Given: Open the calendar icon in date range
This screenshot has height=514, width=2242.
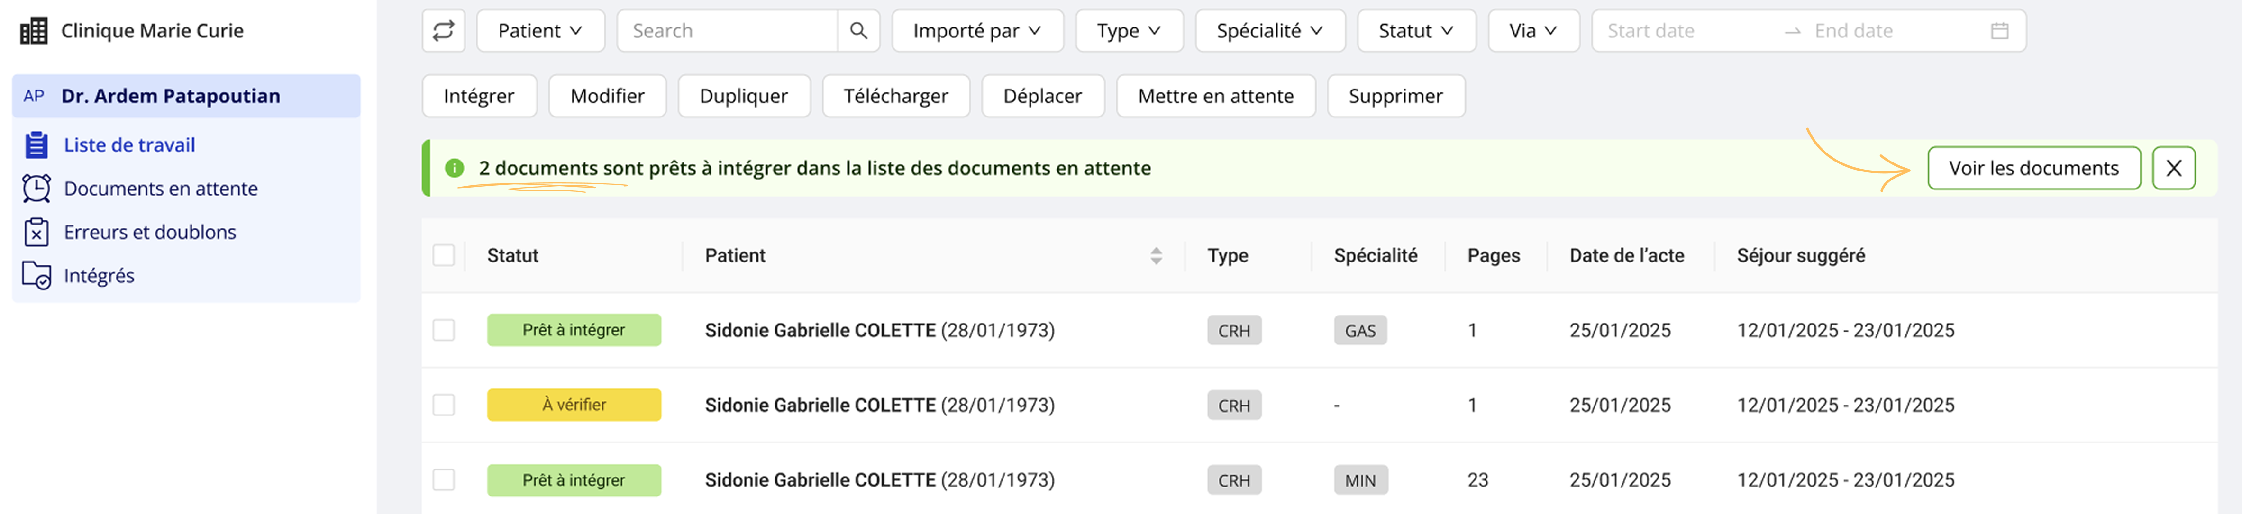Looking at the screenshot, I should (1999, 30).
